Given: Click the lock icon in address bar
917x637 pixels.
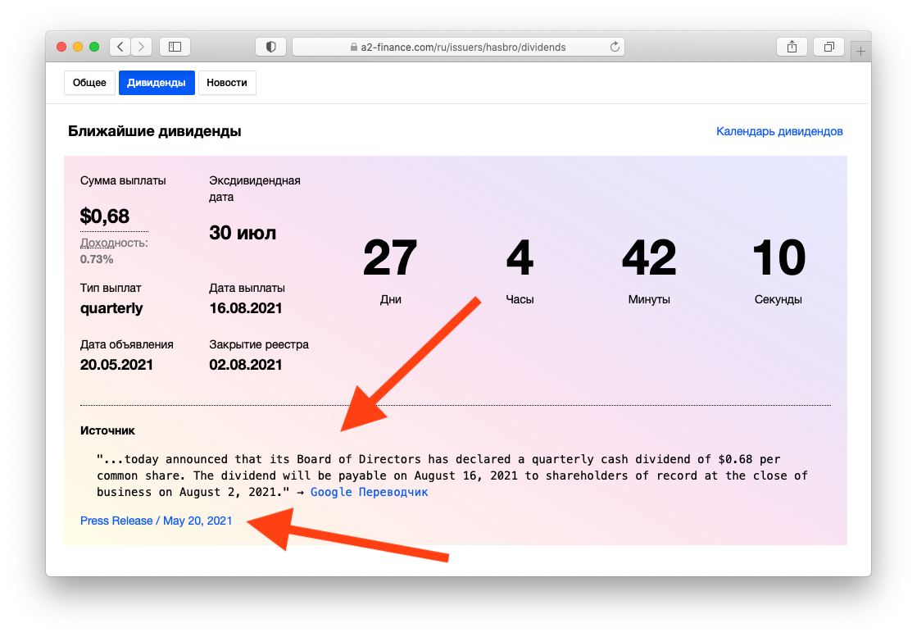Looking at the screenshot, I should point(354,47).
